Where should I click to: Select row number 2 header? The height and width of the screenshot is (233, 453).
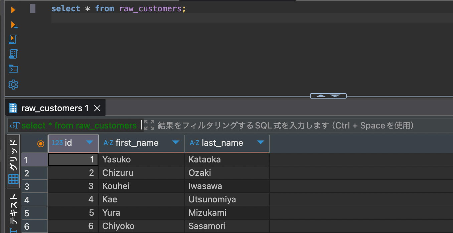coord(35,173)
